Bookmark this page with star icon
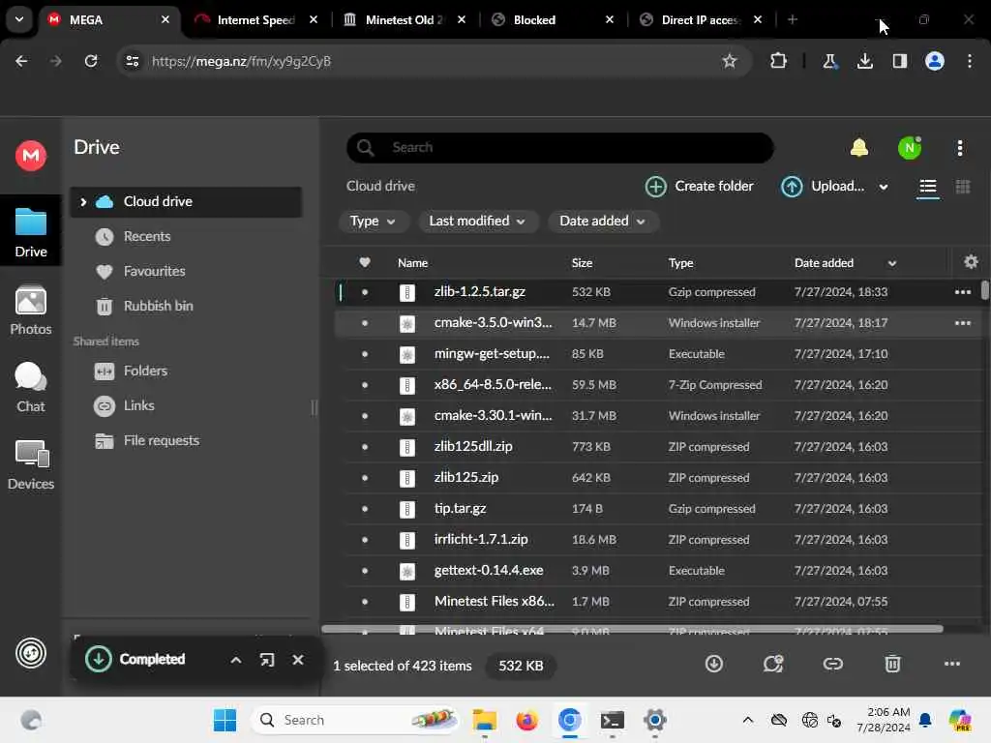Image resolution: width=991 pixels, height=743 pixels. coord(730,61)
